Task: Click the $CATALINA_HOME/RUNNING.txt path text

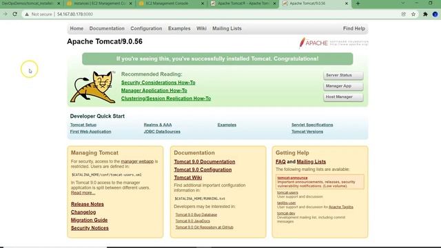Action: 200,198
